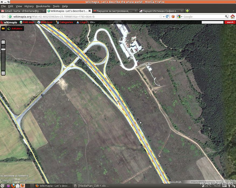Open a new tab with the plus button

tap(187, 11)
